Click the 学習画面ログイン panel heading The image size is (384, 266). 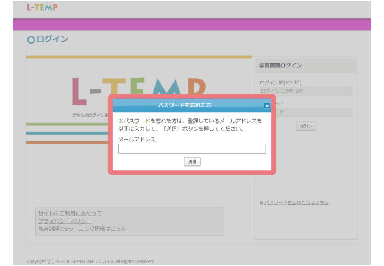[x=280, y=65]
